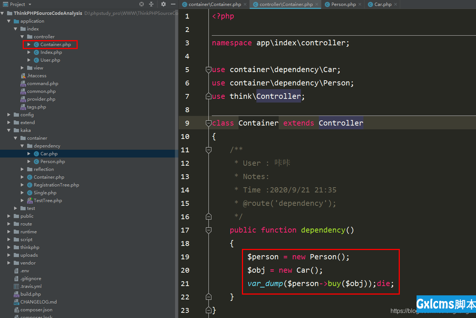Collapse all tree nodes in Project panel

151,4
